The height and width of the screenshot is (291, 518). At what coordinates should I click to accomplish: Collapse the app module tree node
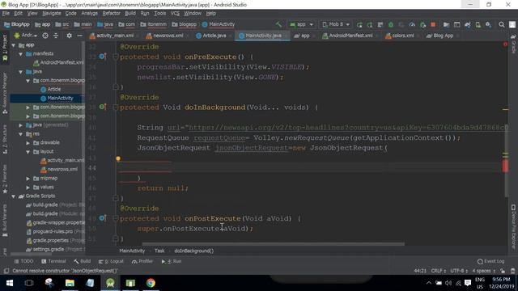[x=14, y=45]
